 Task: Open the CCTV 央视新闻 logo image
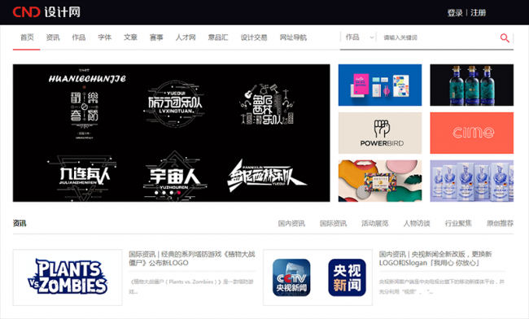317,277
